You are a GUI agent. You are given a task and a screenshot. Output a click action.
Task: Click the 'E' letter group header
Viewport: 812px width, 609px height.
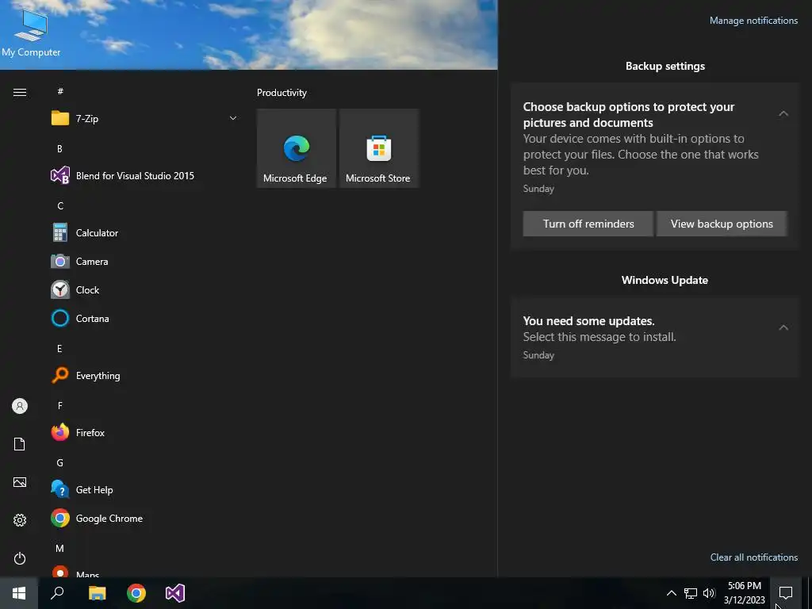[x=60, y=349]
